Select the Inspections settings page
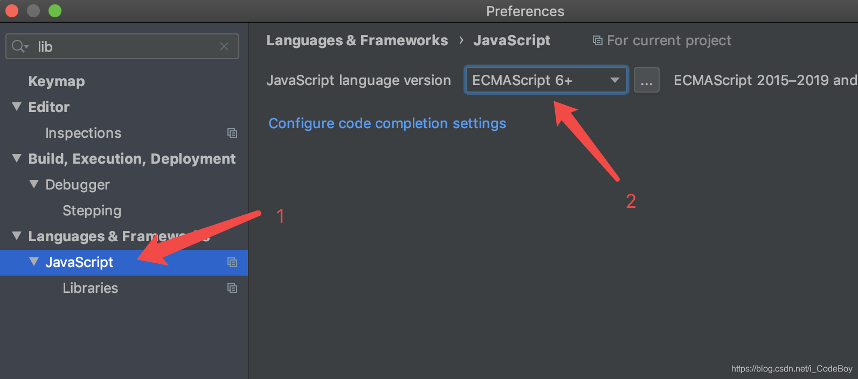858x379 pixels. (83, 133)
